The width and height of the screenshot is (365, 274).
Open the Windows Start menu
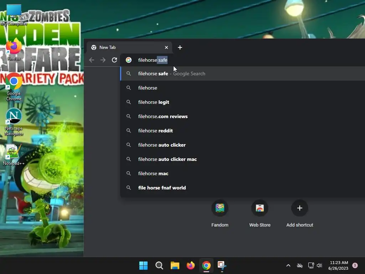(x=143, y=265)
